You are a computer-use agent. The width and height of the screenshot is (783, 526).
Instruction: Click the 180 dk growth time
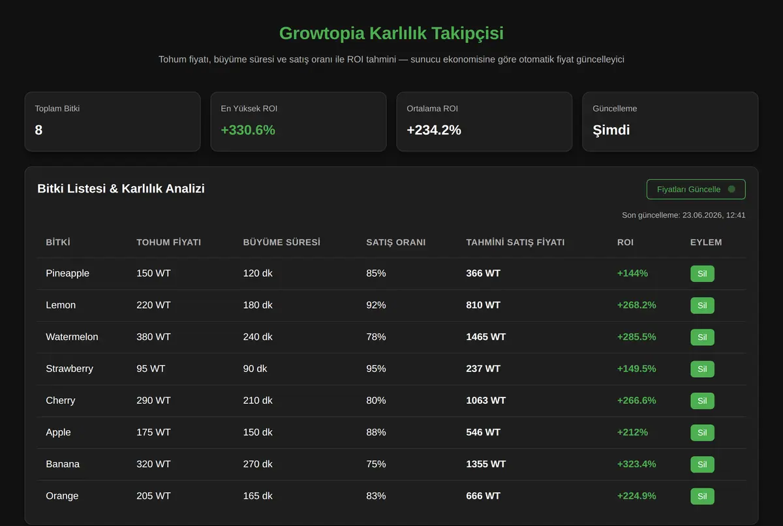[258, 305]
